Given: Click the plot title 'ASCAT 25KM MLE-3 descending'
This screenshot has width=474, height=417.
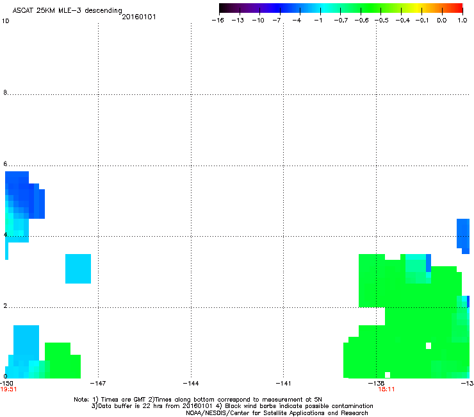Looking at the screenshot, I should tap(67, 10).
